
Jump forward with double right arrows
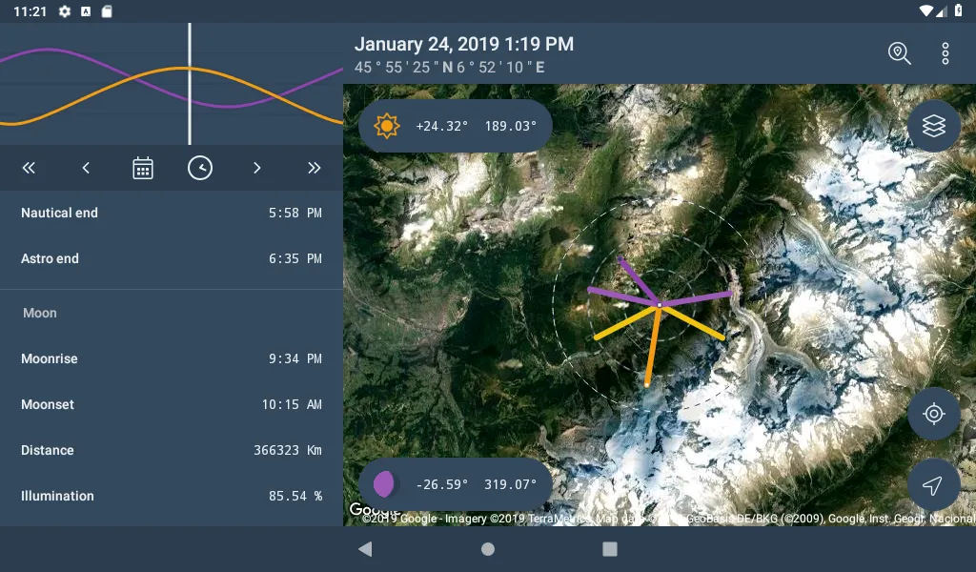click(315, 168)
